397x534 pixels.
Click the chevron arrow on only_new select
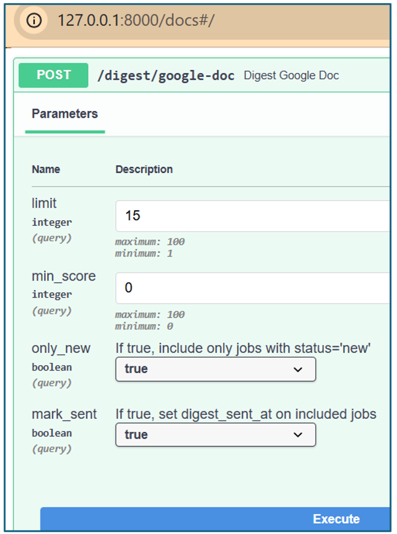click(298, 369)
